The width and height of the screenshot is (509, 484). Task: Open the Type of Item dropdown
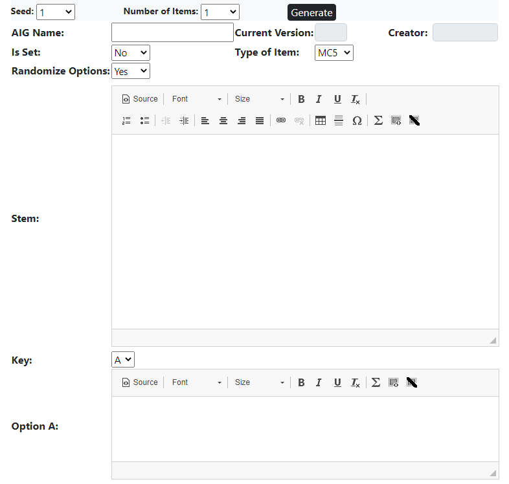pyautogui.click(x=334, y=53)
